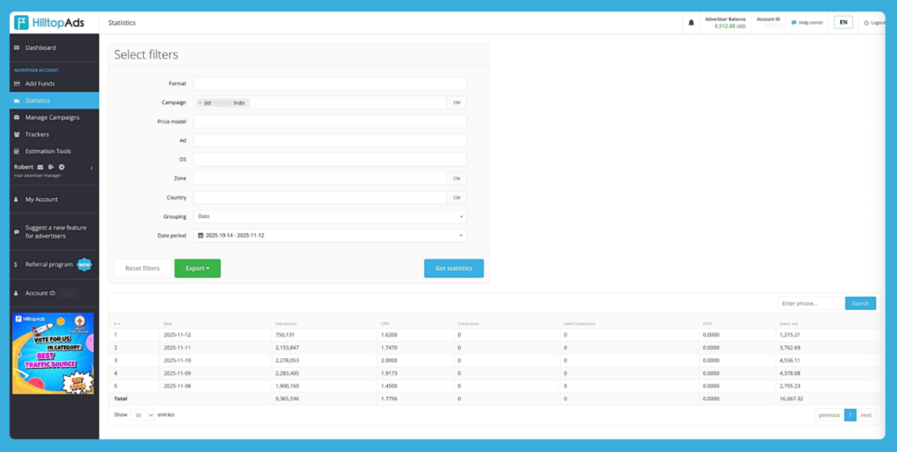Open the Export dropdown button
The width and height of the screenshot is (897, 452).
point(197,268)
